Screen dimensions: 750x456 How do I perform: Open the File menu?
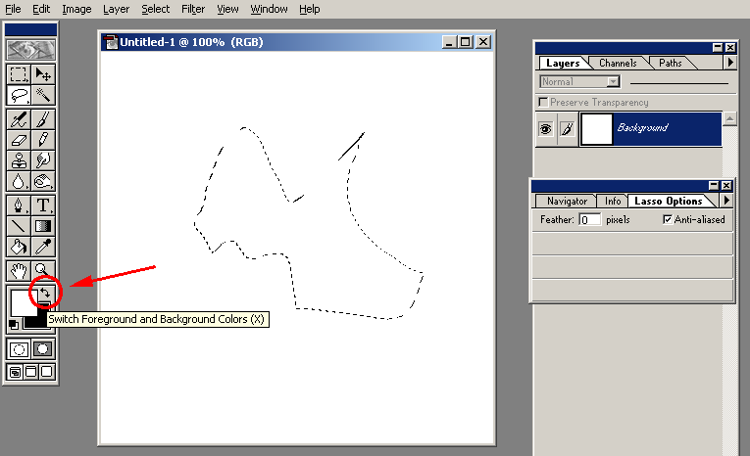click(13, 9)
